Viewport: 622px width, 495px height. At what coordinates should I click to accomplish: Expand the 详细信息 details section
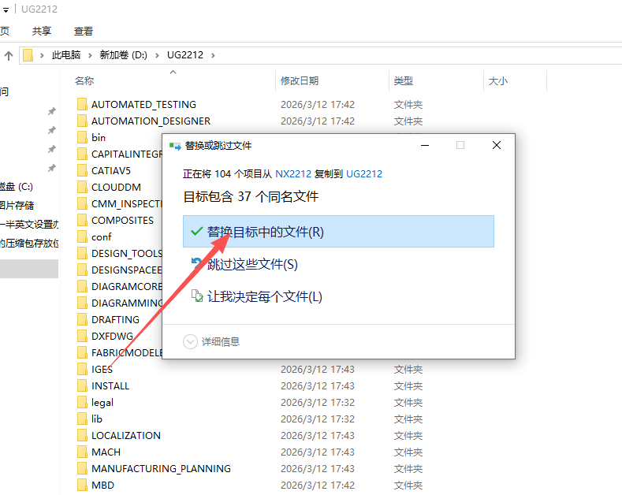pyautogui.click(x=211, y=341)
